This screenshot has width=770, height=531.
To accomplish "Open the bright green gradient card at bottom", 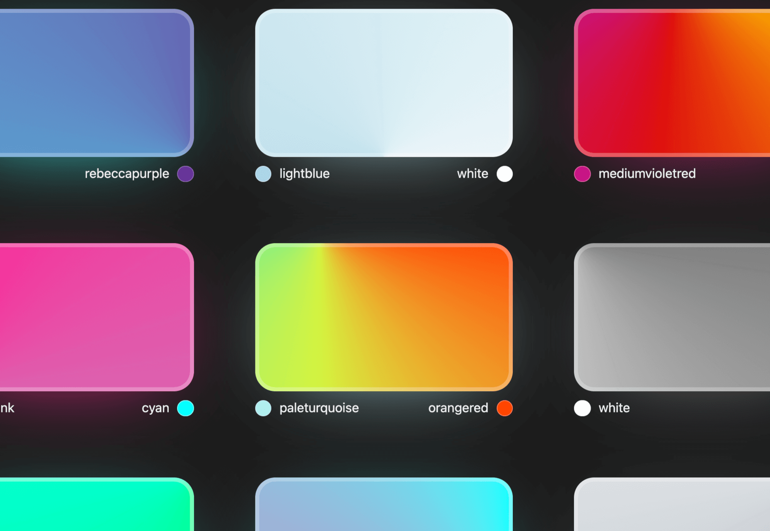I will 95,505.
